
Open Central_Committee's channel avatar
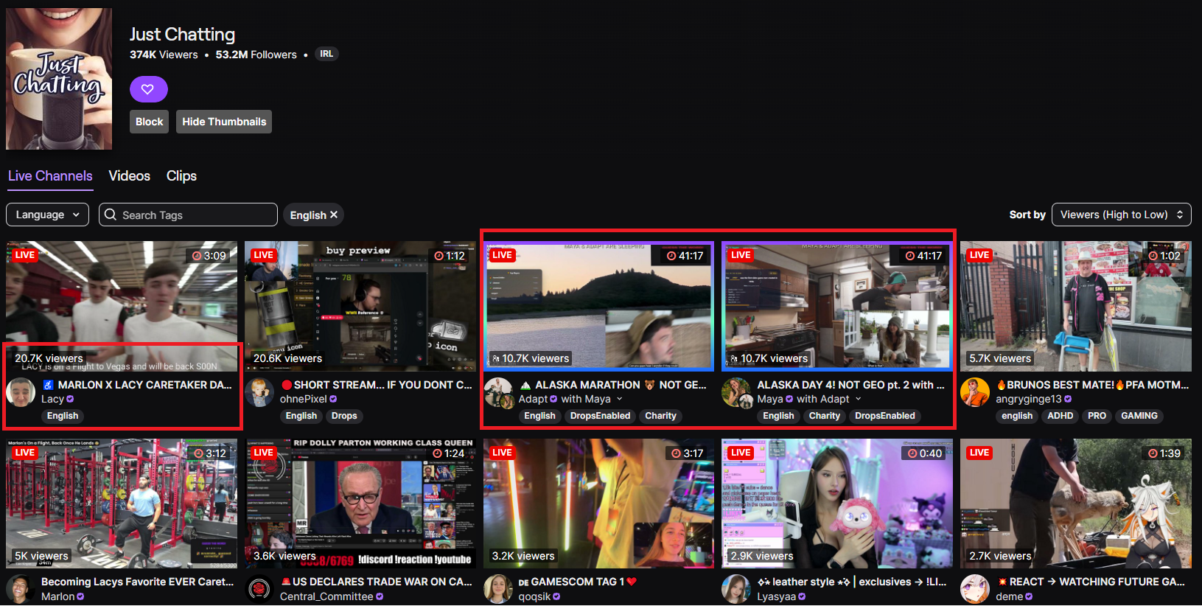259,589
